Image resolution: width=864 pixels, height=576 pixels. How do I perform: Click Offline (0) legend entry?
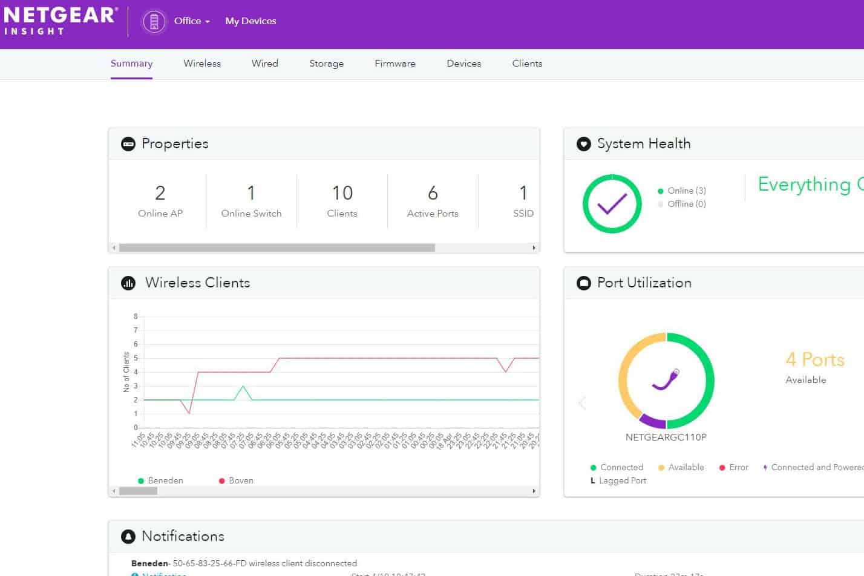click(682, 204)
